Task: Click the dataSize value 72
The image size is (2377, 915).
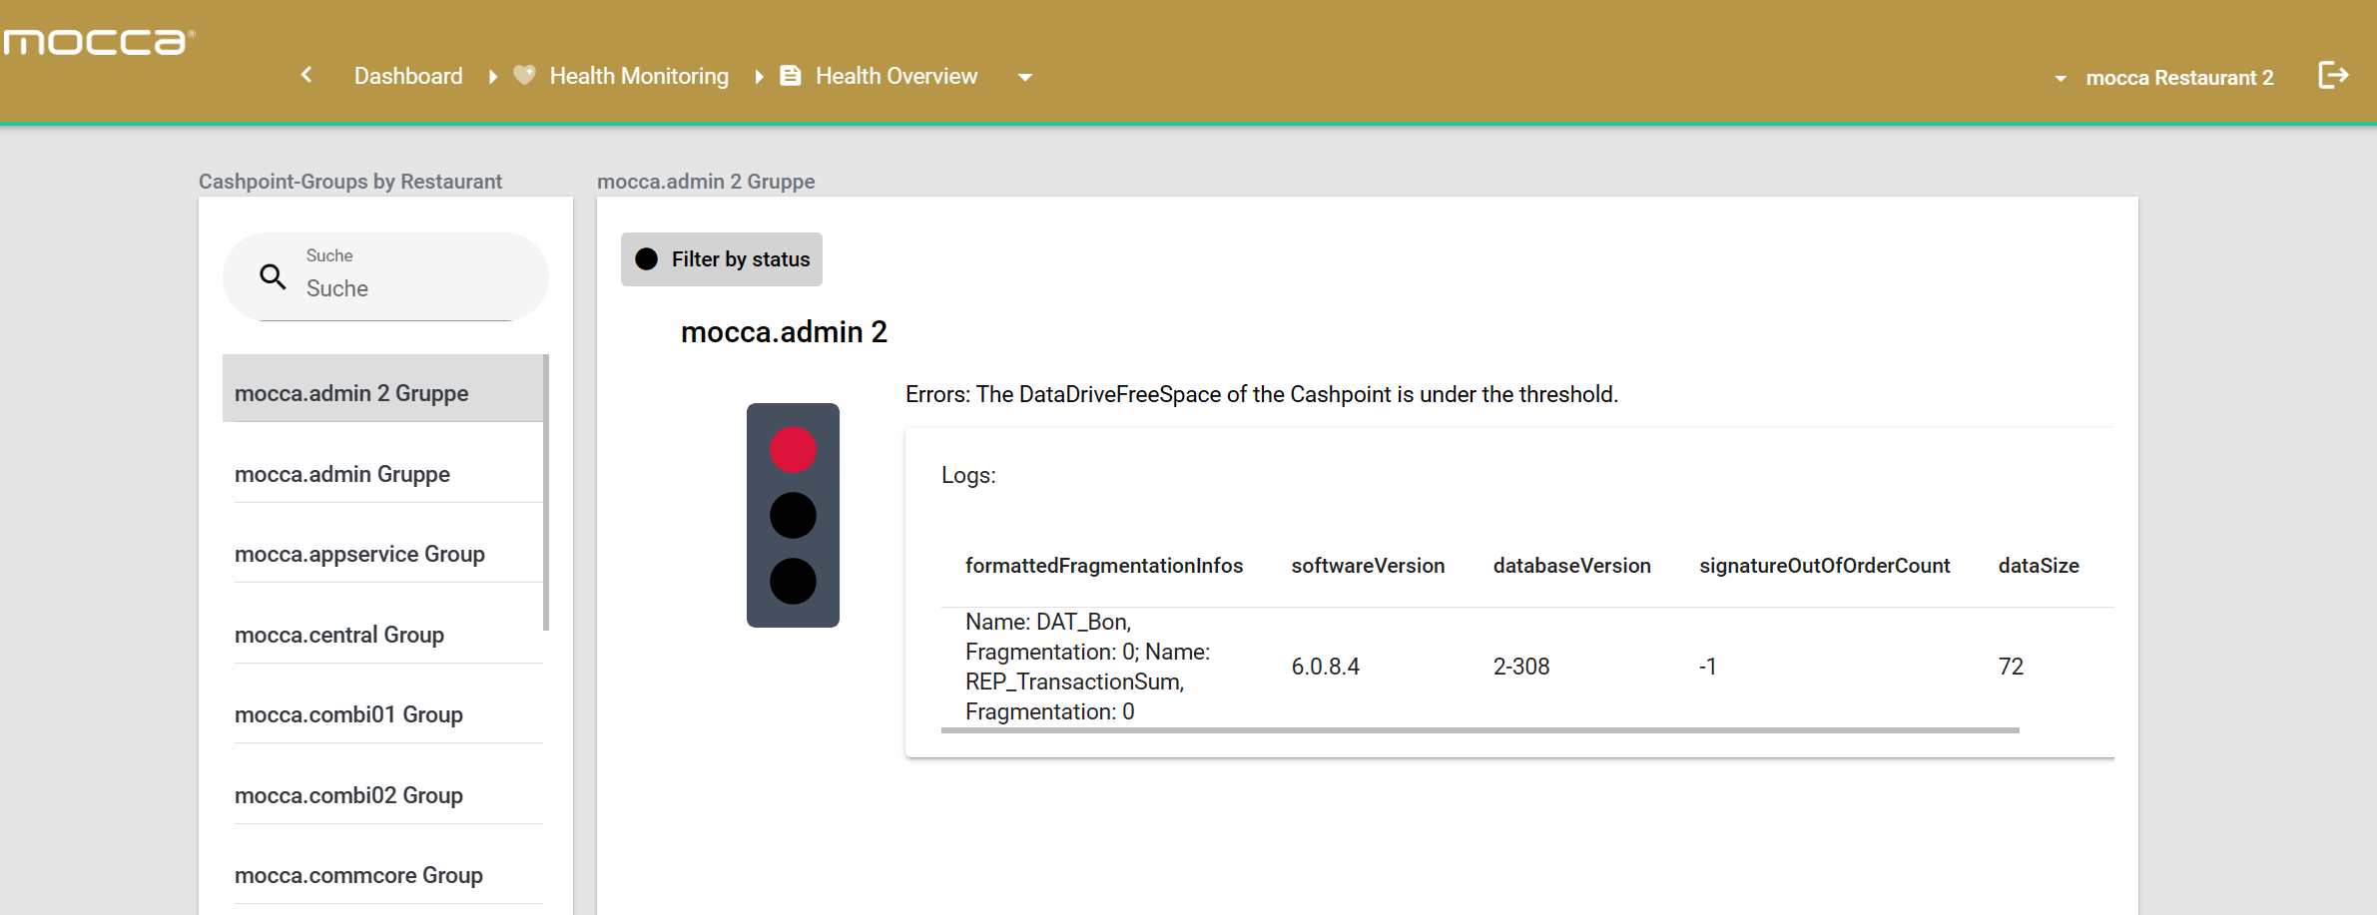Action: [x=2011, y=667]
